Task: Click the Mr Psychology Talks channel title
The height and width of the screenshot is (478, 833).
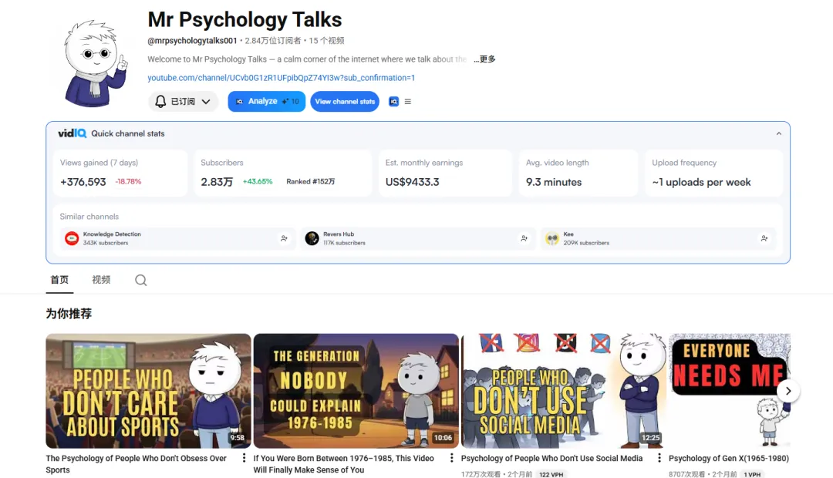Action: tap(245, 19)
